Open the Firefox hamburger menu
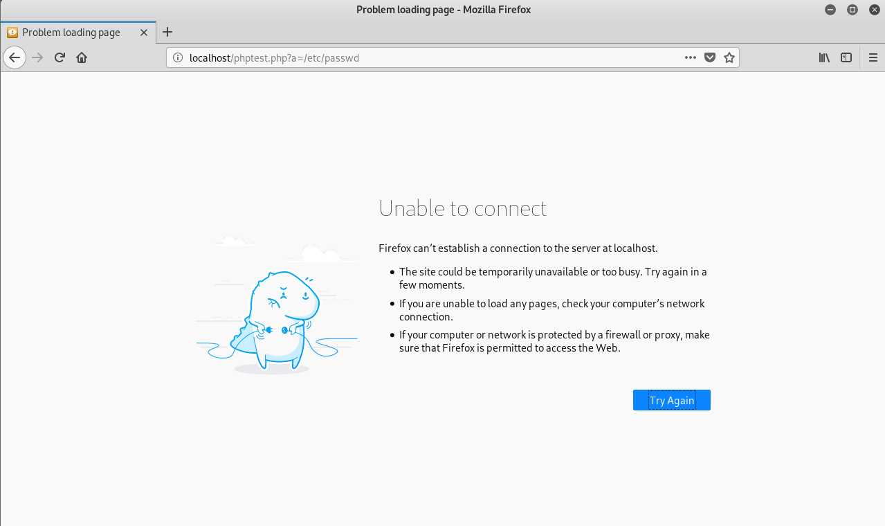 [x=873, y=57]
